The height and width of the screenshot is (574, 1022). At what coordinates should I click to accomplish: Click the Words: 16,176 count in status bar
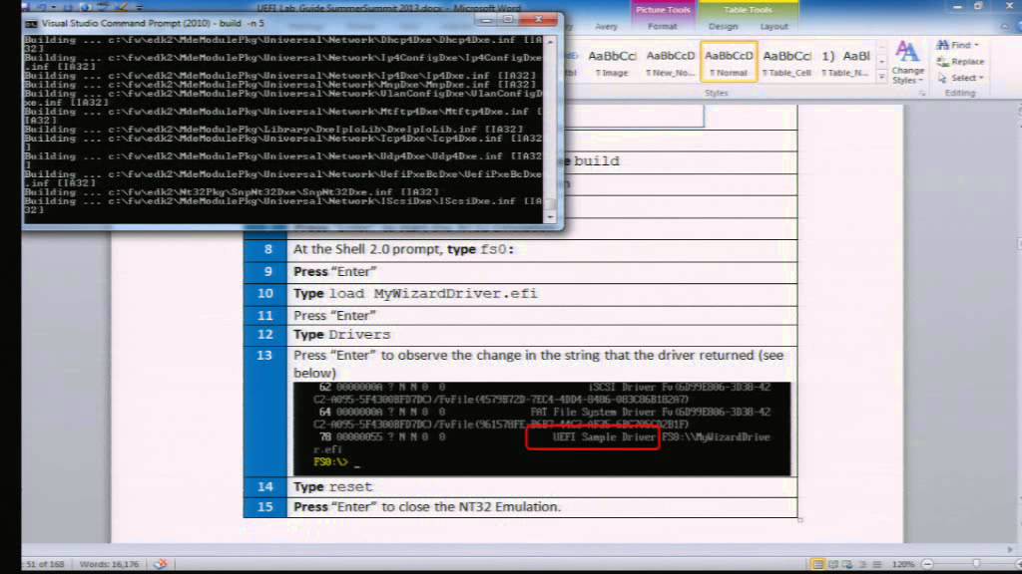click(109, 564)
